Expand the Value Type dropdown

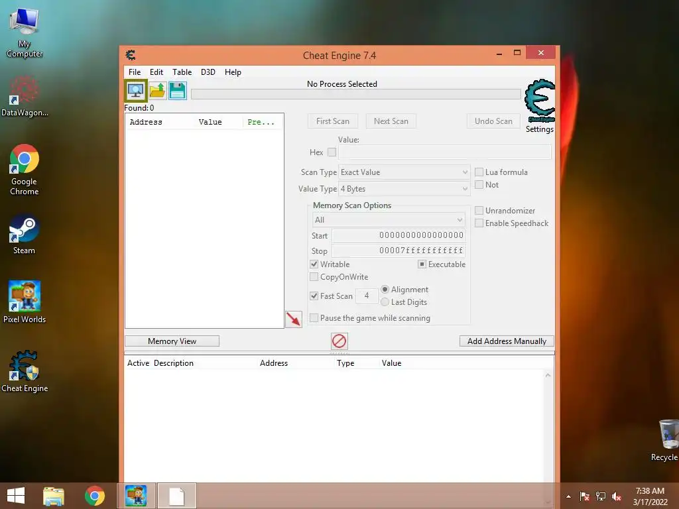pos(404,189)
